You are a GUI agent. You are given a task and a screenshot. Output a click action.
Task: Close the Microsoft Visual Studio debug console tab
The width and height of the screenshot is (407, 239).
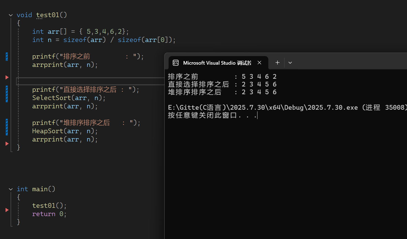(x=259, y=63)
